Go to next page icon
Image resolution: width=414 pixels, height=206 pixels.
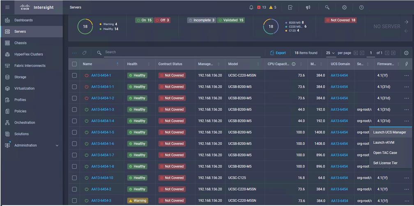pos(387,53)
